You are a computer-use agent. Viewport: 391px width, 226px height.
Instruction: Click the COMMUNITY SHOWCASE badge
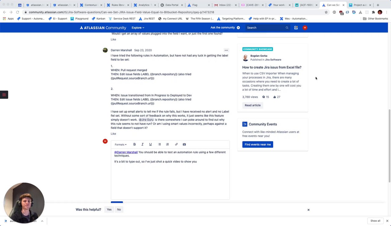click(x=258, y=49)
